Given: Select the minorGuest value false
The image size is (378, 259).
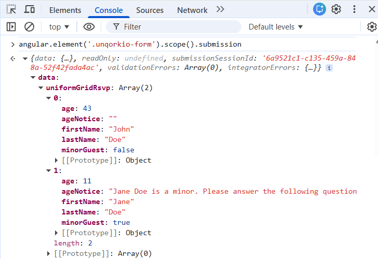Looking at the screenshot, I should click(x=124, y=150).
